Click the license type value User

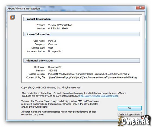(50, 48)
